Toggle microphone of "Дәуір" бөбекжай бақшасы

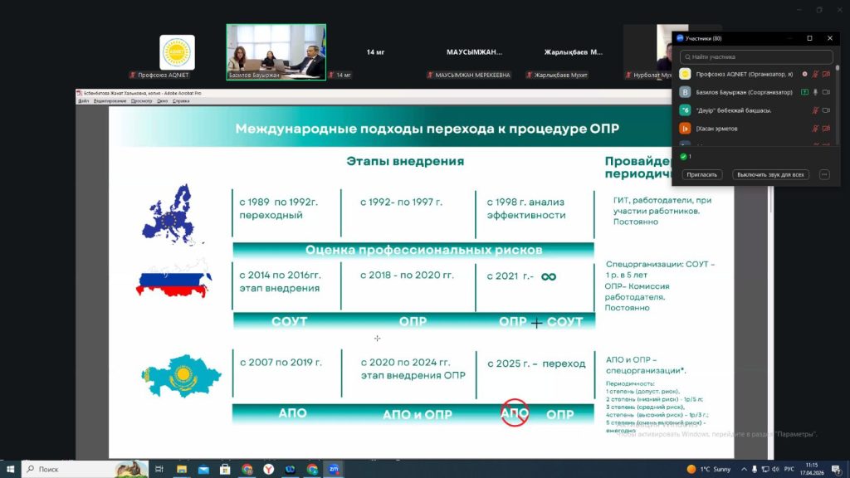tap(815, 110)
